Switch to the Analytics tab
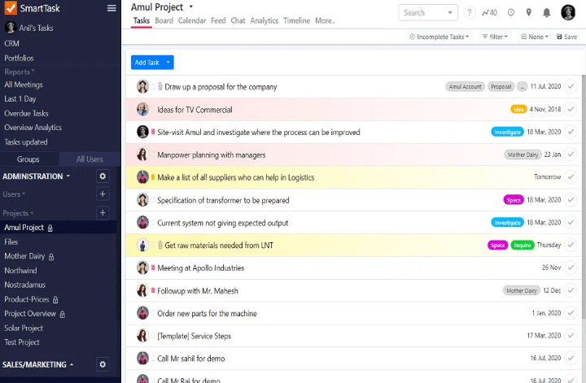This screenshot has height=383, width=586. [x=265, y=20]
